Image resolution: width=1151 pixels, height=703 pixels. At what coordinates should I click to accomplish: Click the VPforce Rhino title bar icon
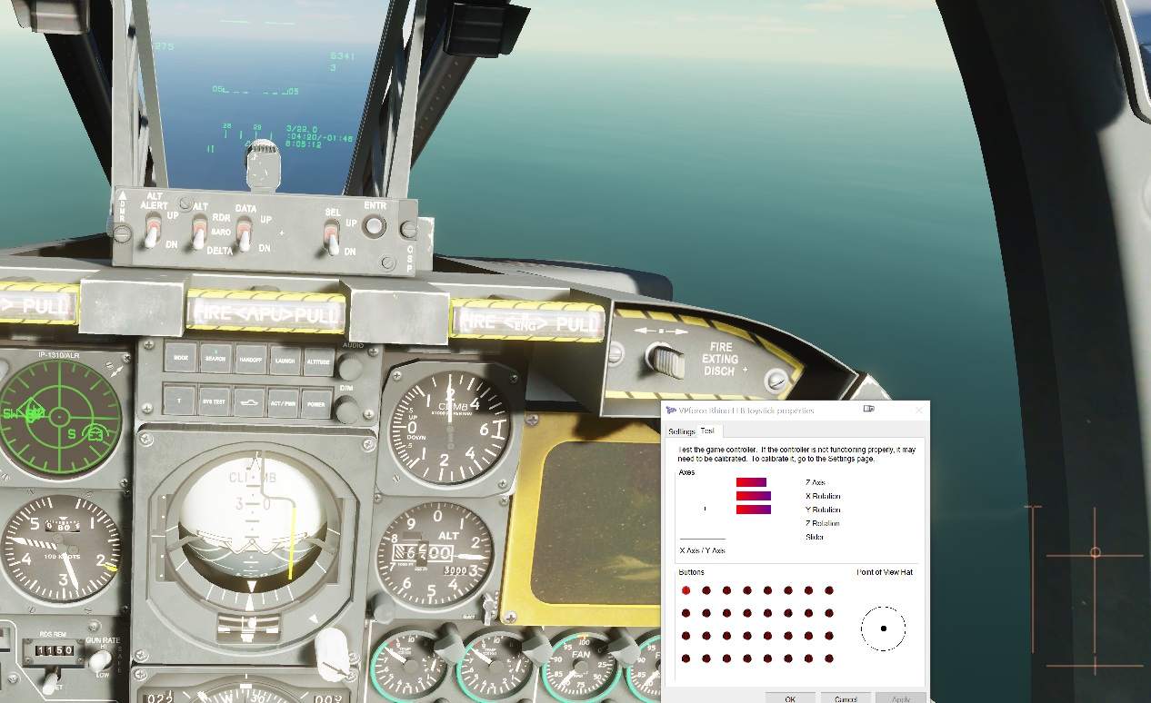point(671,411)
